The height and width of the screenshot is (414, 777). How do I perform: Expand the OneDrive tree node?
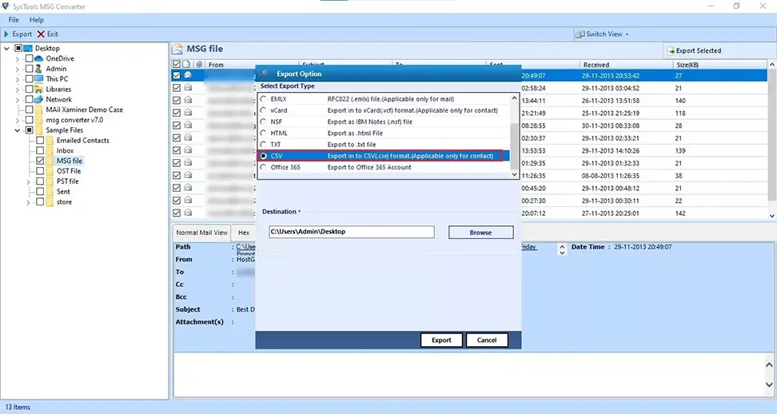click(x=18, y=59)
